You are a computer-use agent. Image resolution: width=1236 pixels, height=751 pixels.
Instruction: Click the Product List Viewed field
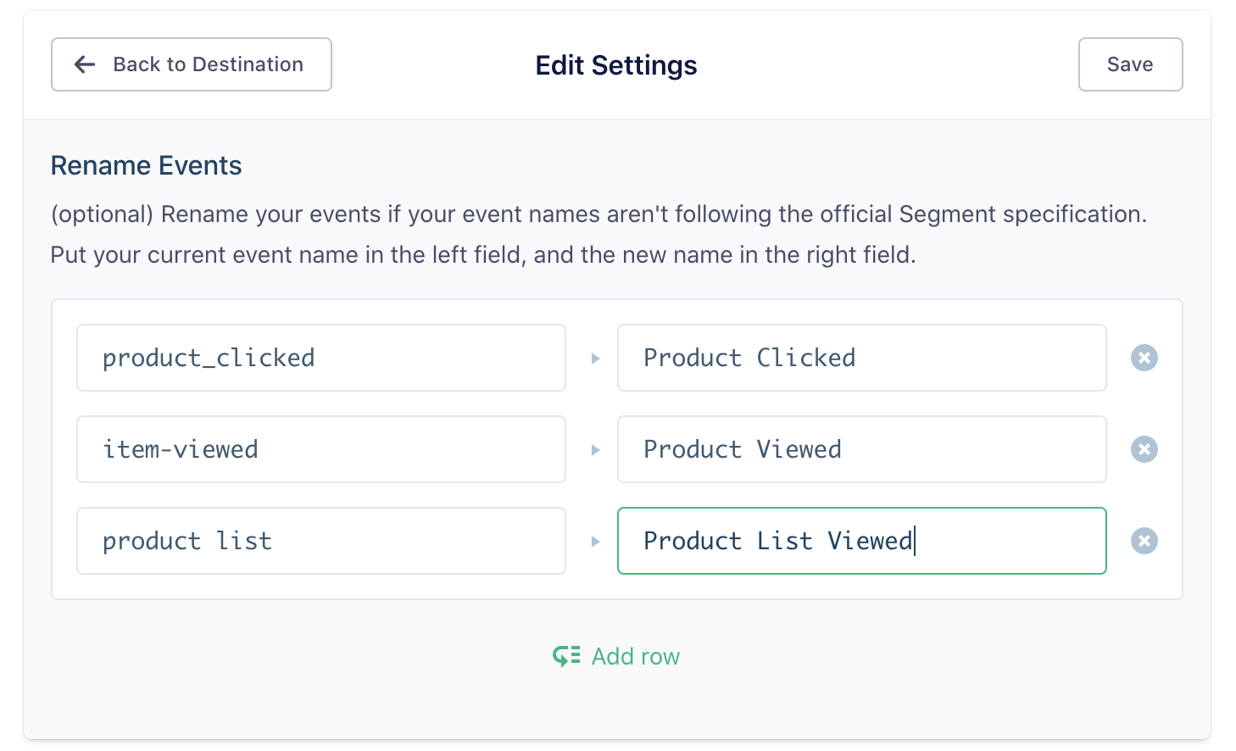coord(861,541)
